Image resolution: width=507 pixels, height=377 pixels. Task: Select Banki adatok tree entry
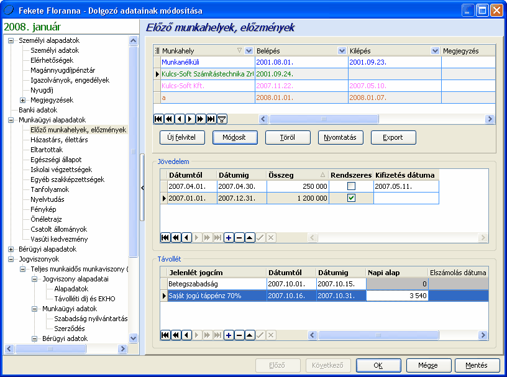pyautogui.click(x=38, y=110)
